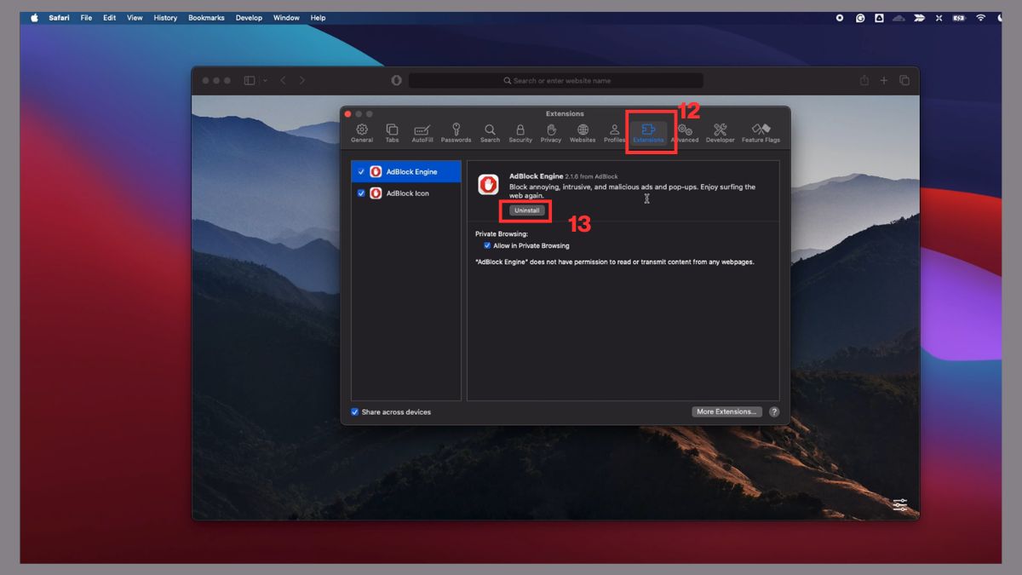The height and width of the screenshot is (575, 1022).
Task: Open the Profiles preferences pane
Action: click(614, 133)
